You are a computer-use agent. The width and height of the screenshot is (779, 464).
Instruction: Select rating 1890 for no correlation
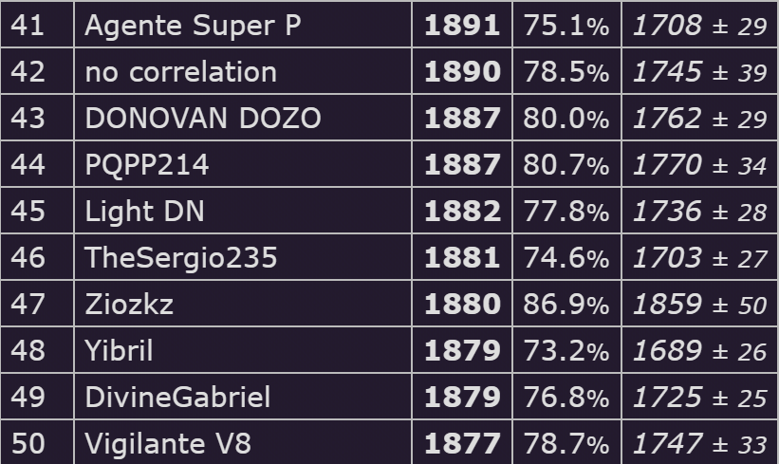(x=462, y=71)
